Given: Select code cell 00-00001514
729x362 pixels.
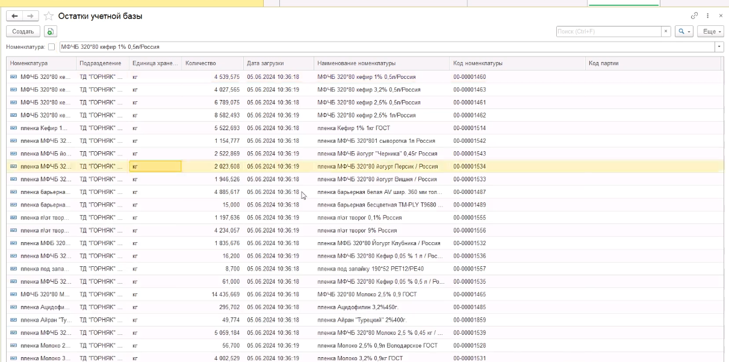Looking at the screenshot, I should coord(517,128).
